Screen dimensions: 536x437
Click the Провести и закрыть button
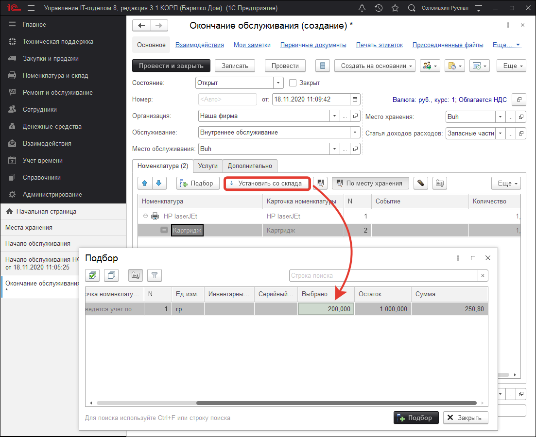click(x=171, y=66)
